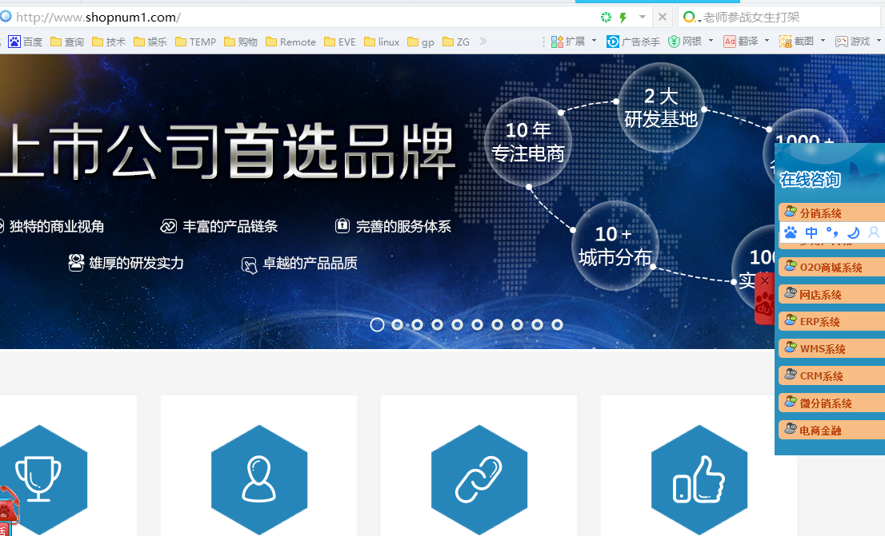Click the thumbs-up phone hexagon icon
885x536 pixels.
pos(699,479)
